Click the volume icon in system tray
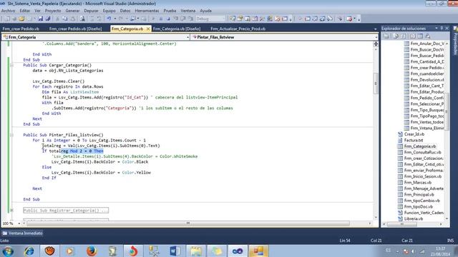The image size is (458, 257). tap(413, 251)
